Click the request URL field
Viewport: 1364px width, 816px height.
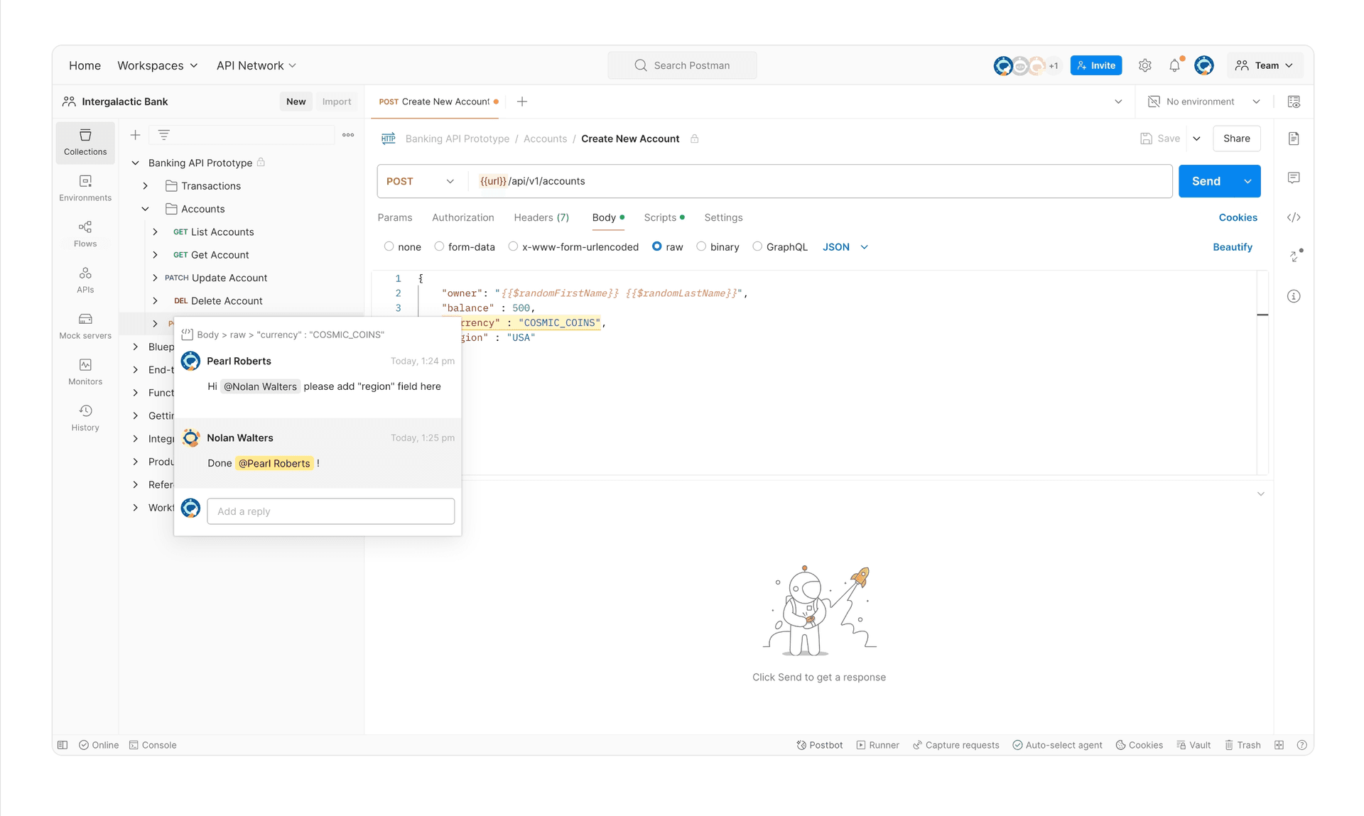pyautogui.click(x=820, y=181)
